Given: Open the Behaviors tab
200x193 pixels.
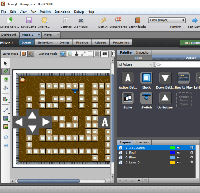Looking at the screenshot, I should [x=45, y=42].
